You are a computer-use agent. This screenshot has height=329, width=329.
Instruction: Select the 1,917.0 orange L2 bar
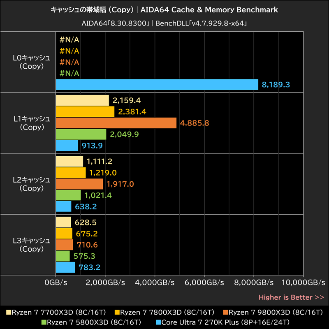79,184
